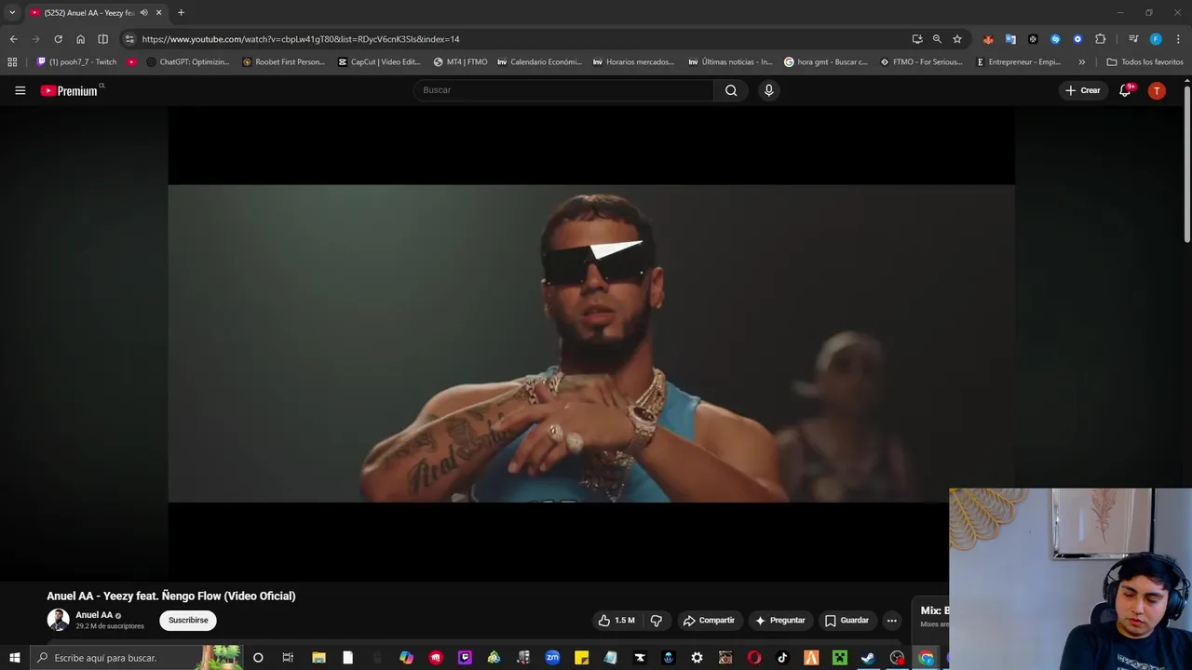View site information icon in address bar
1192x670 pixels.
point(129,39)
